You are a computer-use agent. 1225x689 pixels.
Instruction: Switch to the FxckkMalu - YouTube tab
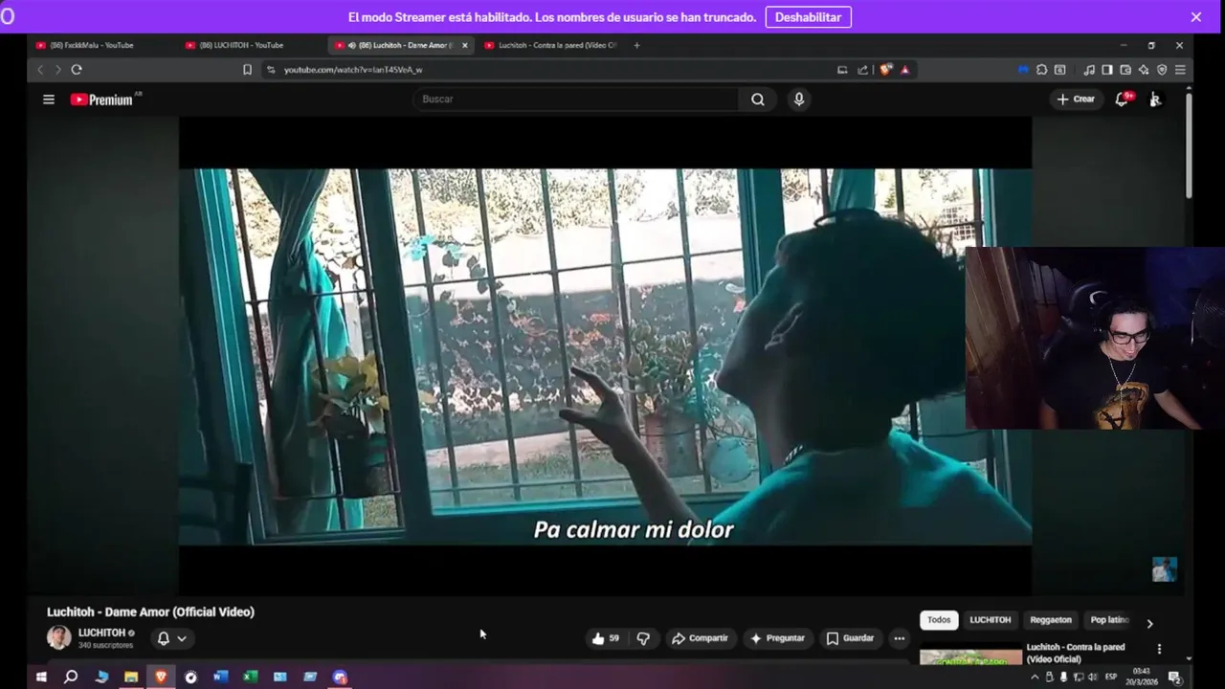pyautogui.click(x=91, y=45)
